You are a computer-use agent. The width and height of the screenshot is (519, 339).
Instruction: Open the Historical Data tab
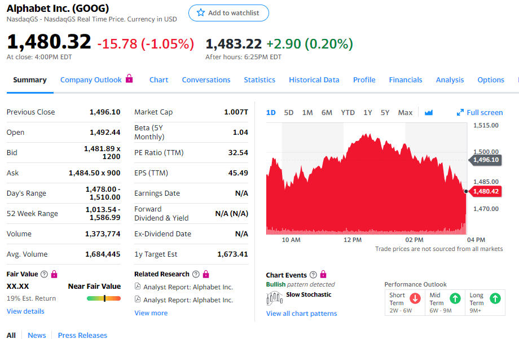point(314,80)
